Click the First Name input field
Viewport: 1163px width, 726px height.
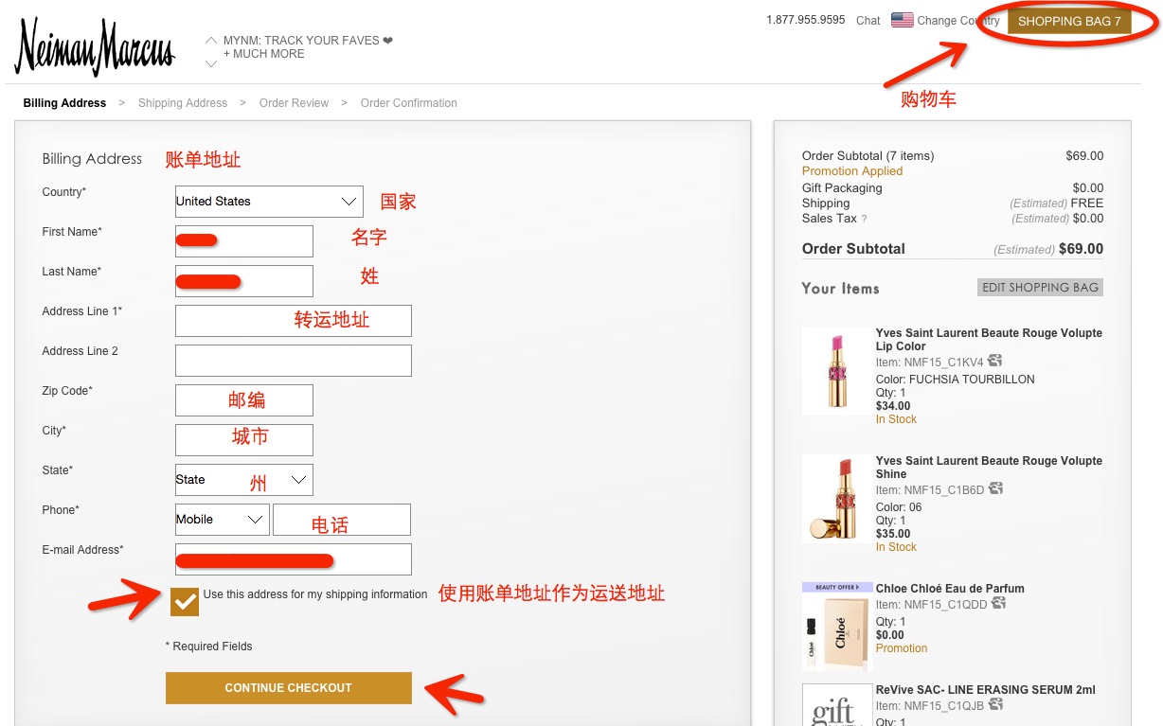(244, 241)
